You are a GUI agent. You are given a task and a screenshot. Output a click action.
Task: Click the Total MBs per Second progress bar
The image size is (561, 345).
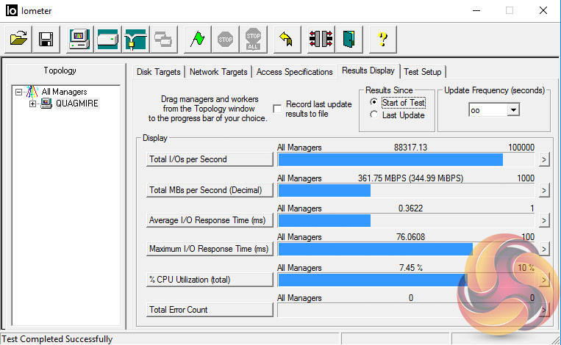406,190
